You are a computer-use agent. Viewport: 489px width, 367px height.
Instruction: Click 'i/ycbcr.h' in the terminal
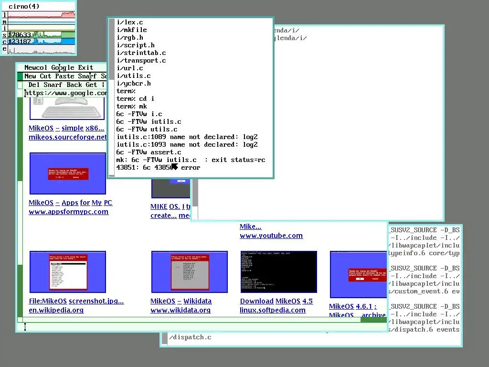click(x=134, y=84)
